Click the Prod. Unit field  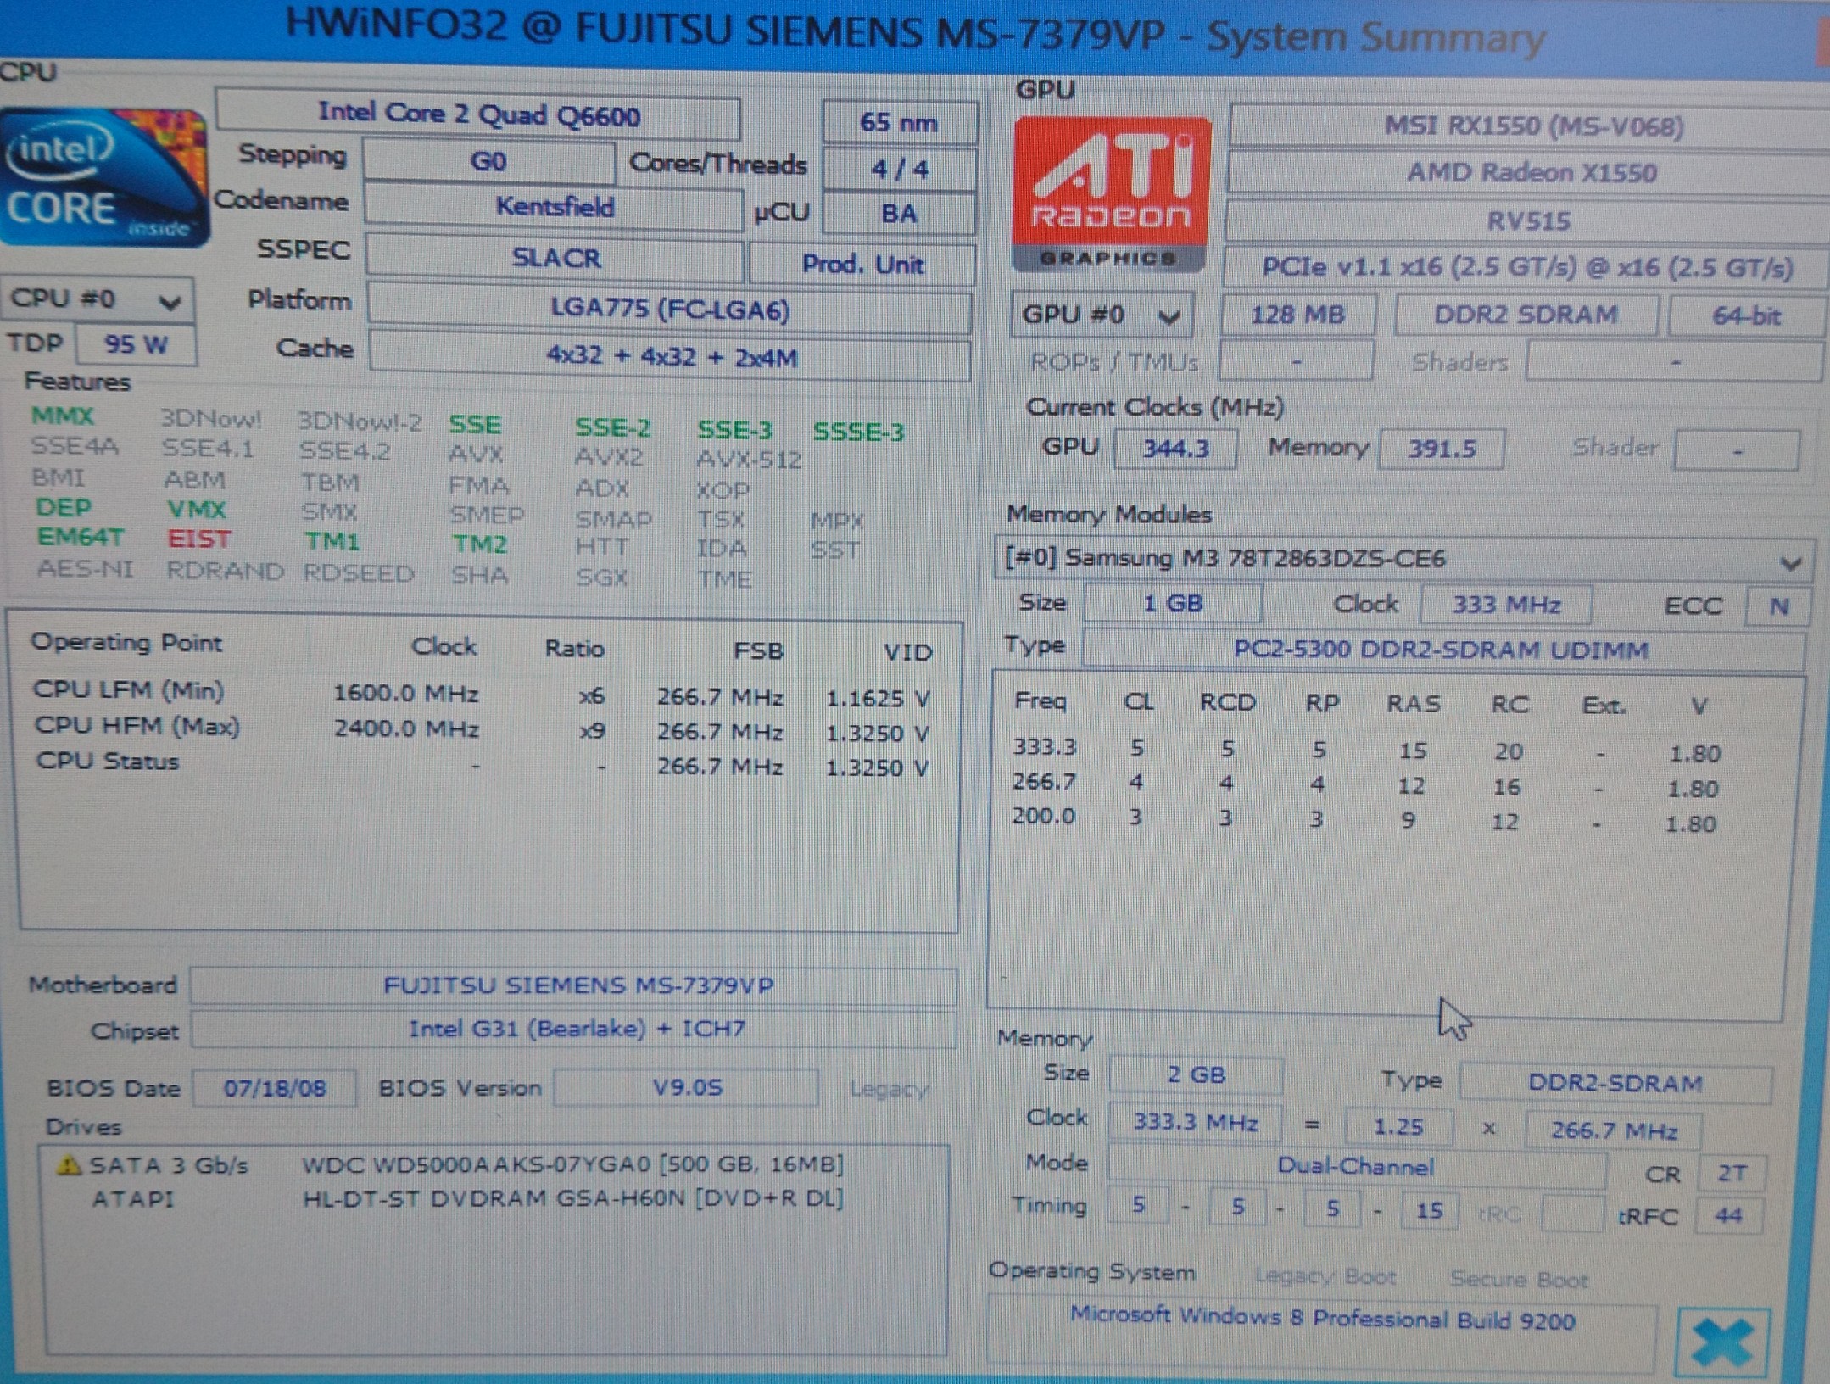coord(862,265)
